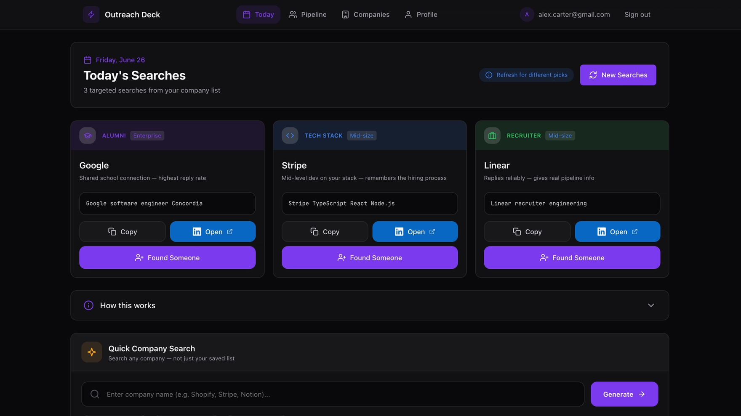741x416 pixels.
Task: Click the user avatar with letter A
Action: pyautogui.click(x=527, y=14)
